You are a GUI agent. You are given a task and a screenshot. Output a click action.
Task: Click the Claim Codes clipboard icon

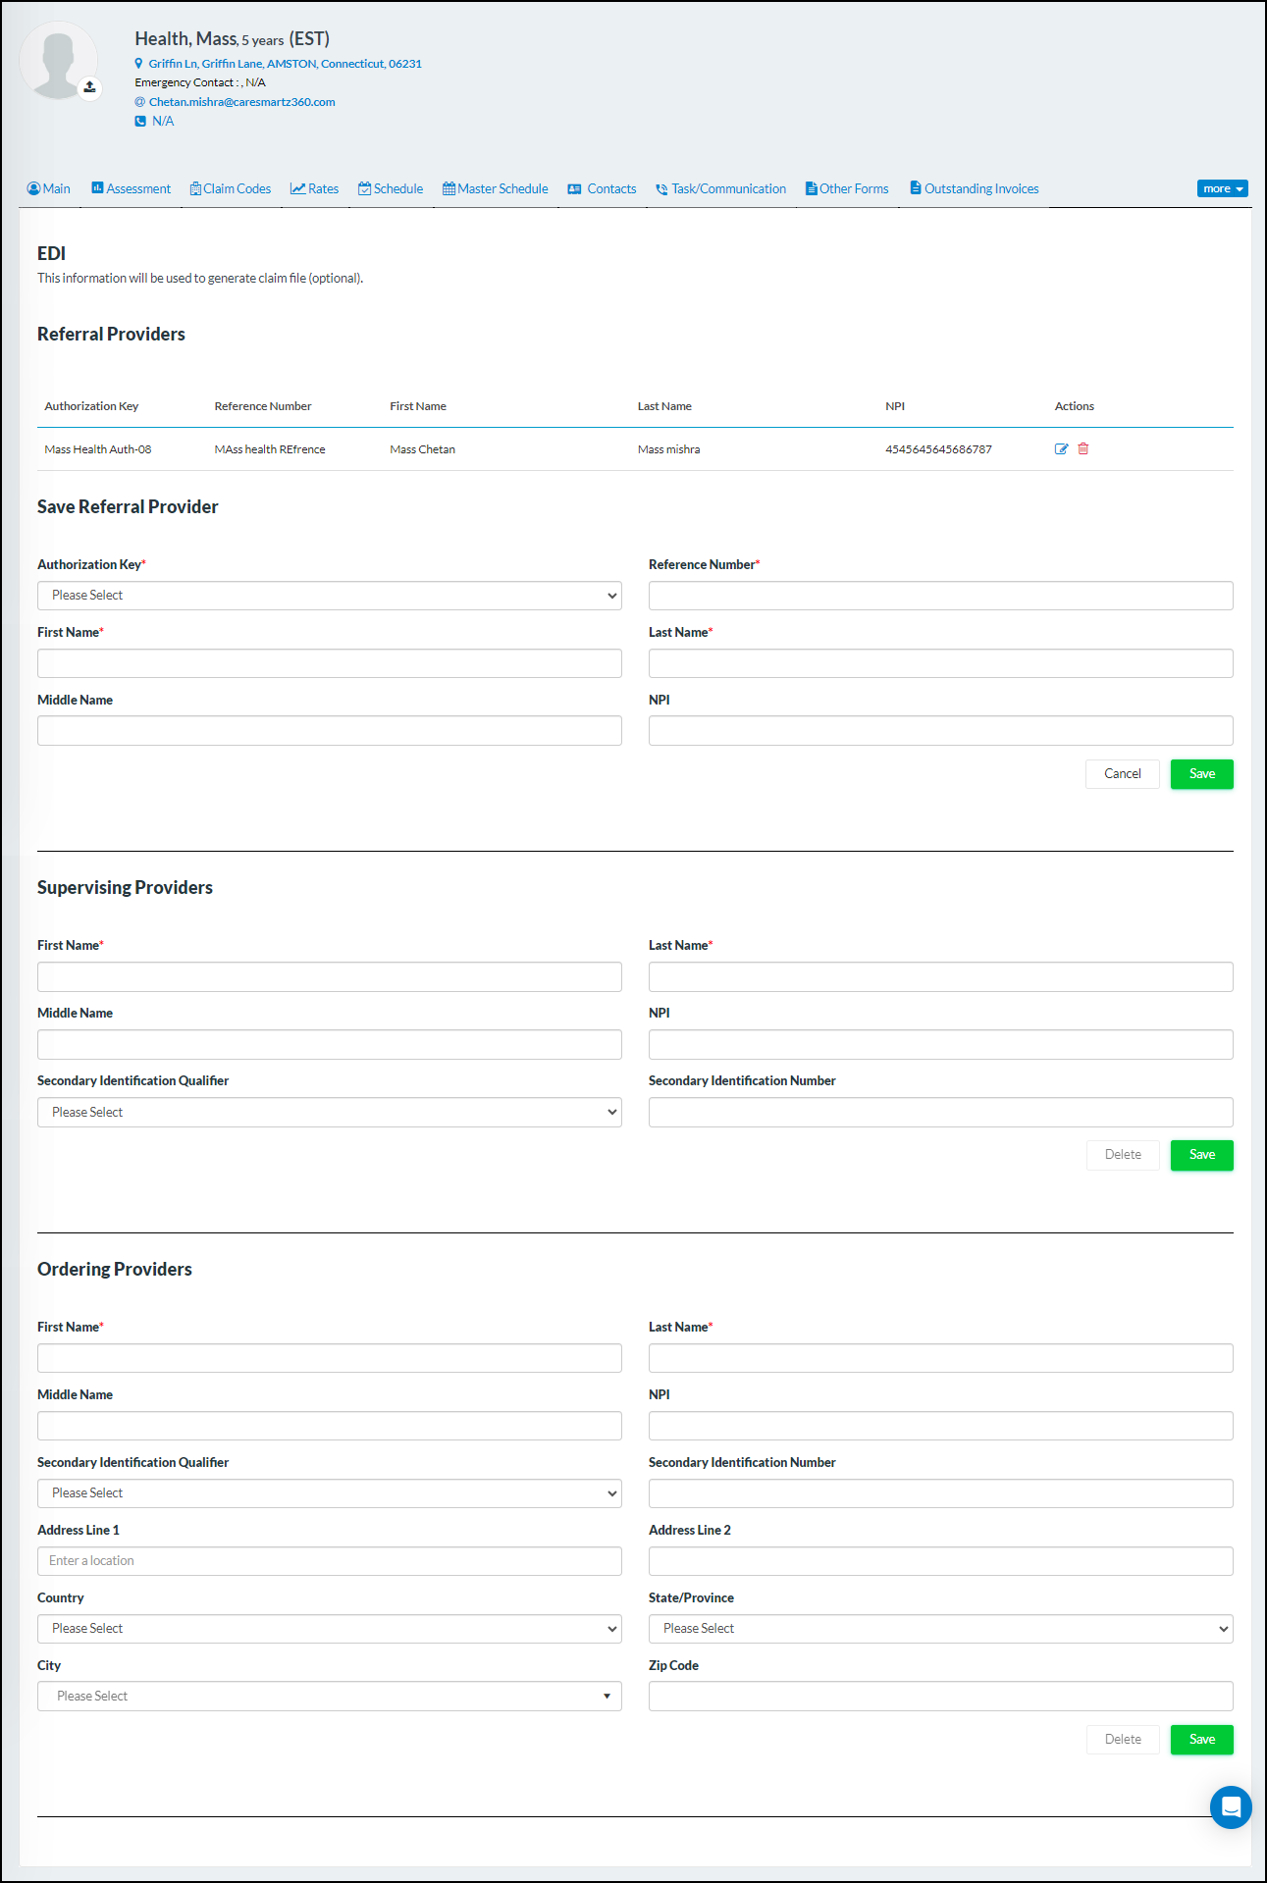pos(195,189)
